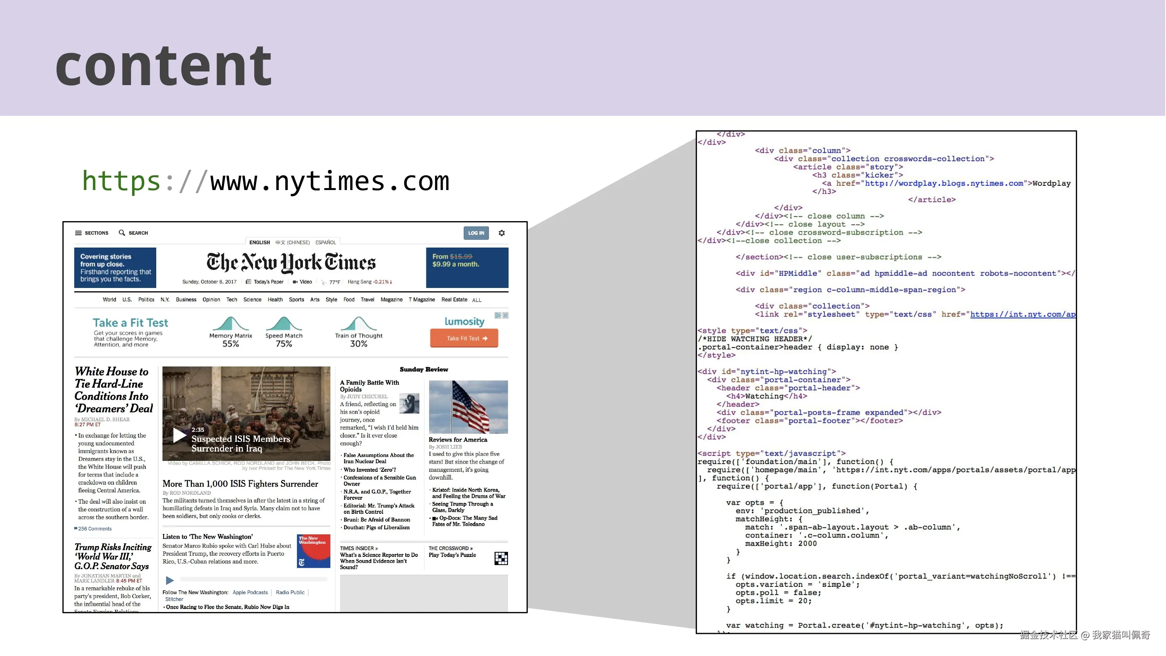Click the LOG IN button

(x=477, y=233)
